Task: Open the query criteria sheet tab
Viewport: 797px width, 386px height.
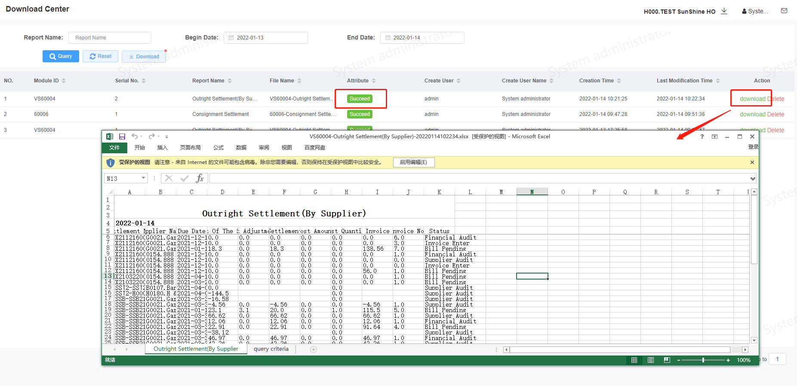Action: tap(271, 349)
